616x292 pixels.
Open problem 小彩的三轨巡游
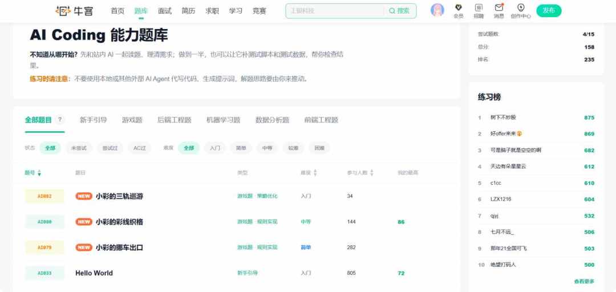point(119,196)
